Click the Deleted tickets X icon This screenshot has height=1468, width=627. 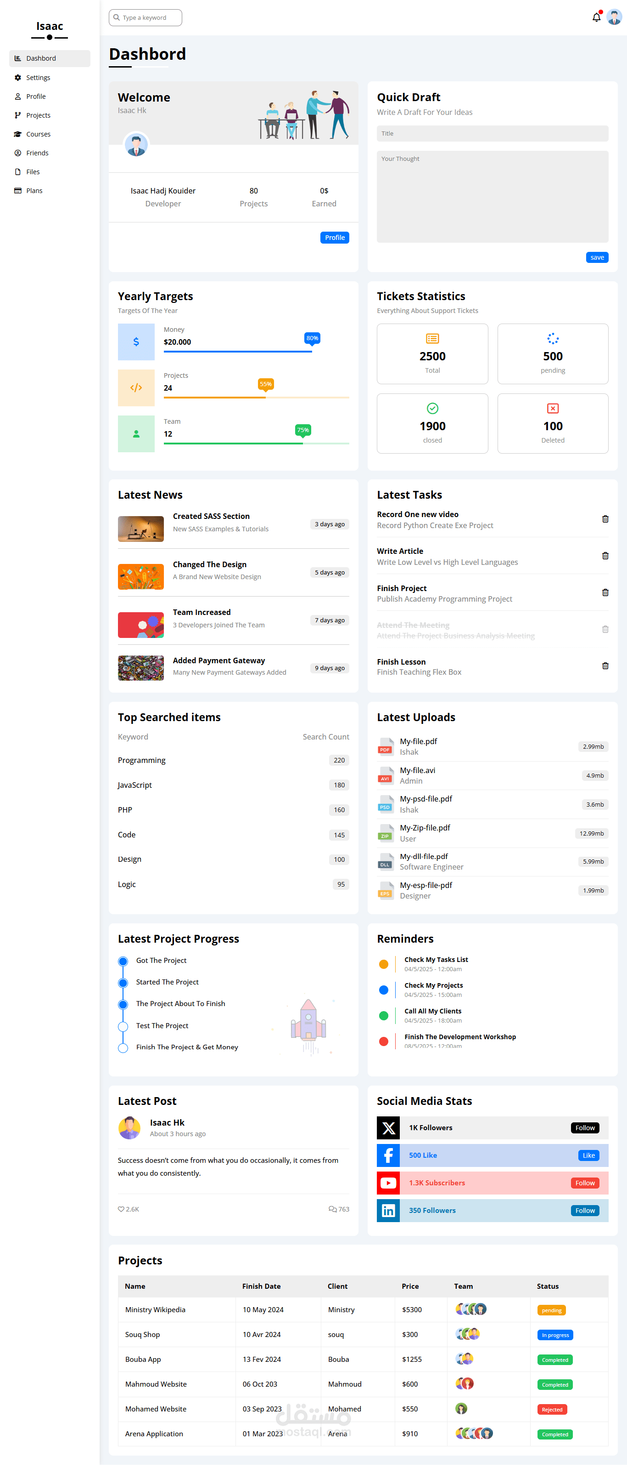coord(553,408)
